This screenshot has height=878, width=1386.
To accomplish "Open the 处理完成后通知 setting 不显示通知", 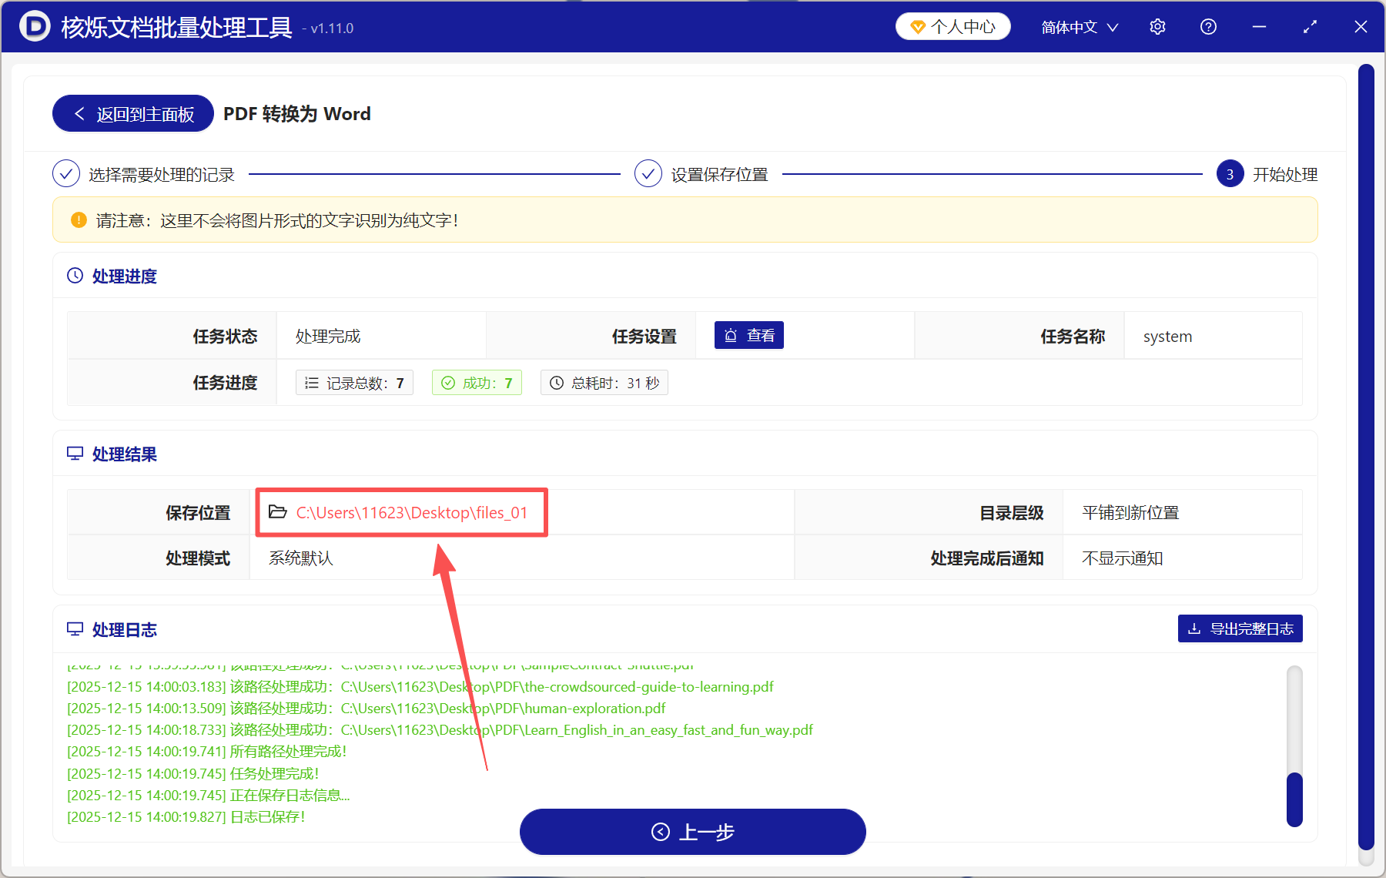I will (1121, 558).
